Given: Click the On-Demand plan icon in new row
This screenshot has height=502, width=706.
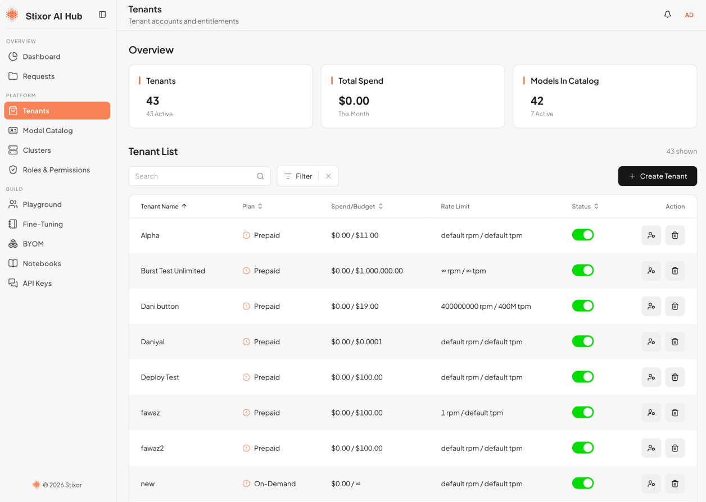Looking at the screenshot, I should click(246, 483).
